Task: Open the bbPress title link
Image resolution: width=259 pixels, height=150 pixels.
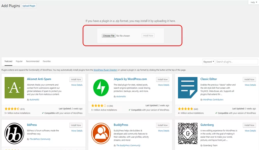Action: pyautogui.click(x=32, y=125)
